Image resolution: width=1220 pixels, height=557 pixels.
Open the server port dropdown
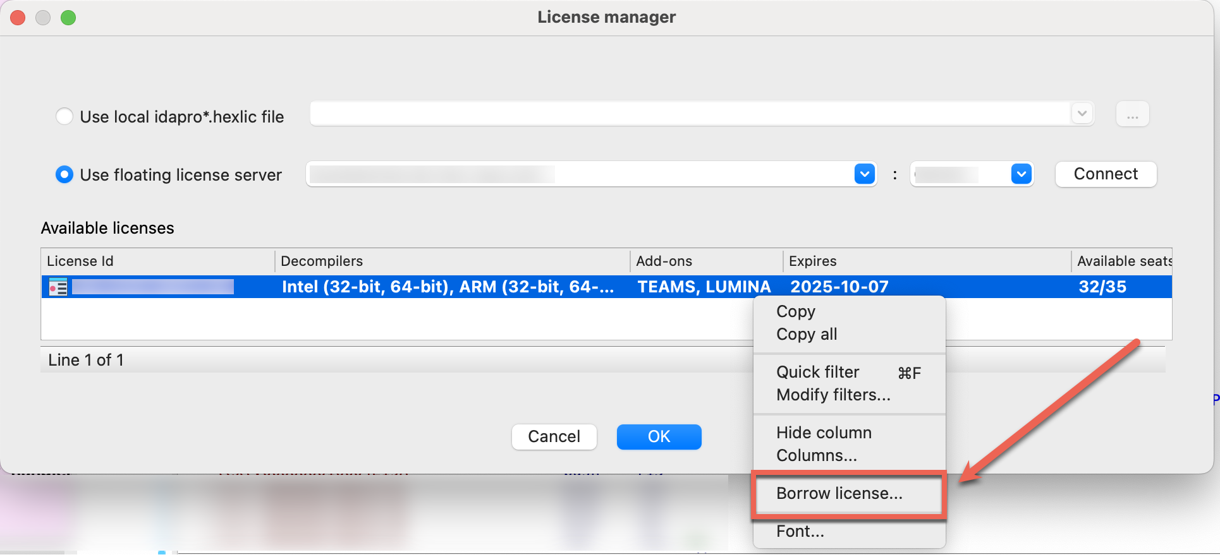click(1021, 174)
